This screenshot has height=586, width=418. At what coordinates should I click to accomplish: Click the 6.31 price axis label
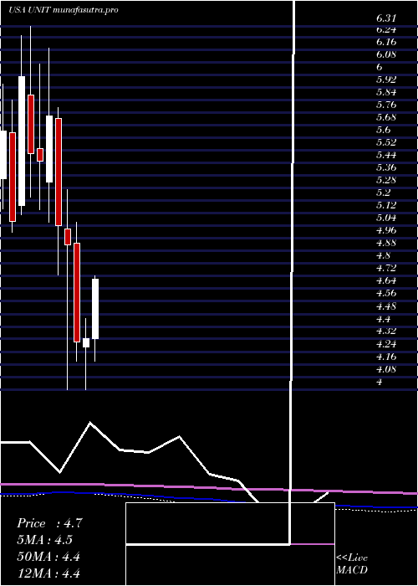pyautogui.click(x=386, y=18)
